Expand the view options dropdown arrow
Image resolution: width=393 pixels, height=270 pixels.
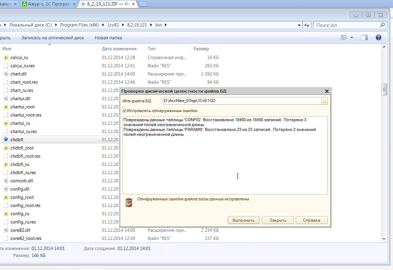point(352,38)
